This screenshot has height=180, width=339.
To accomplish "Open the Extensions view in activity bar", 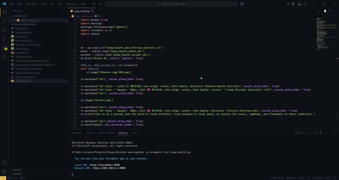I will 4,47.
